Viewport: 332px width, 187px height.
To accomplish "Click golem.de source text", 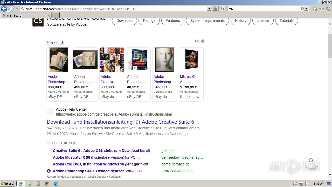I will (169, 151).
